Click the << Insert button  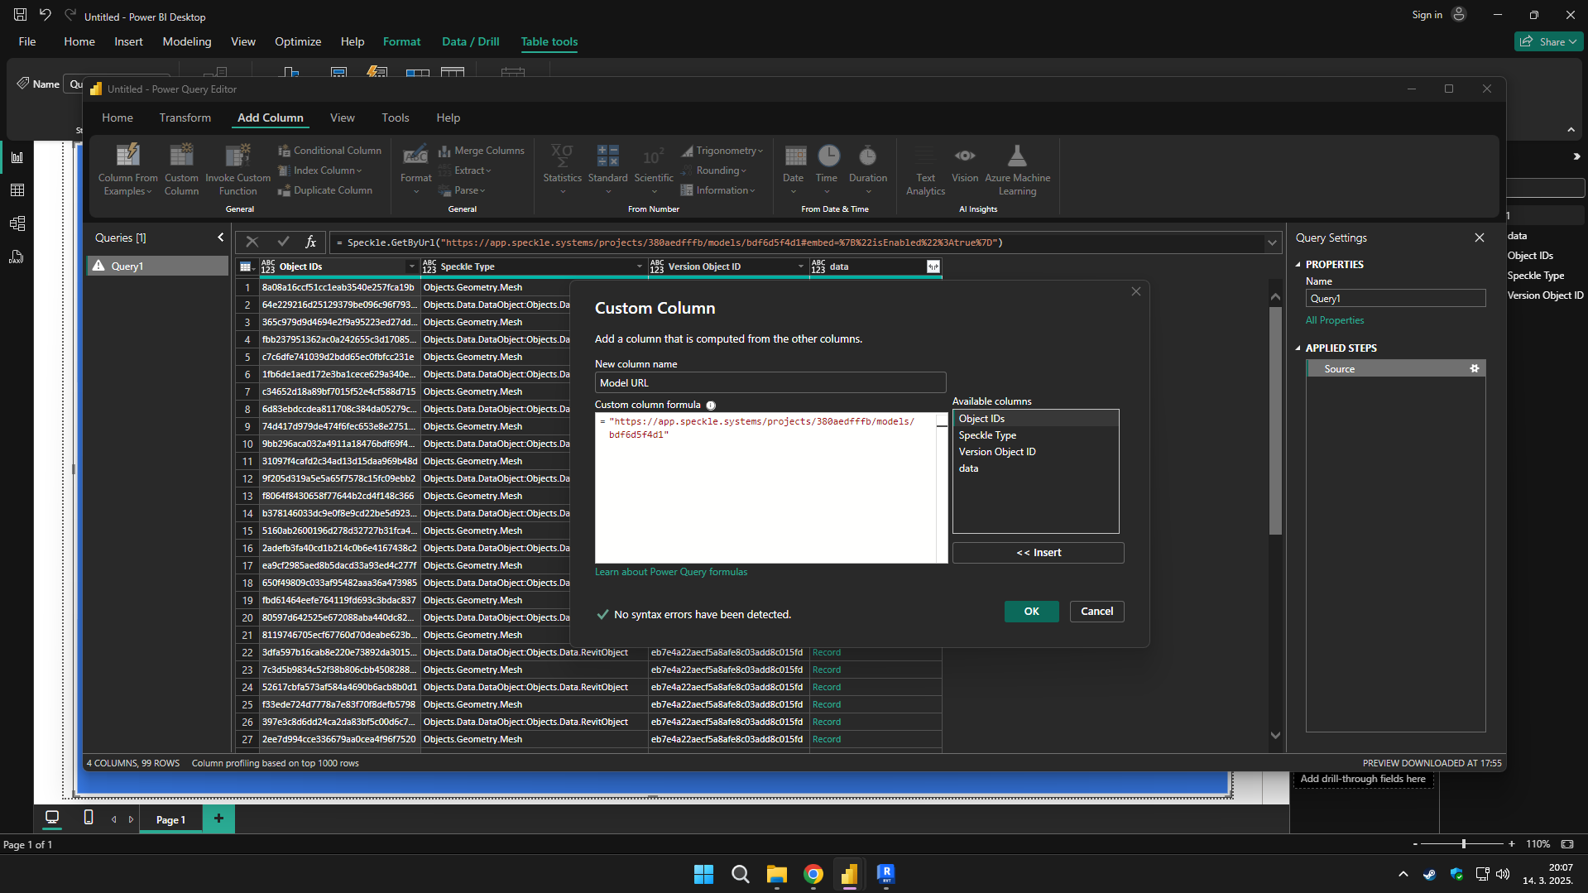coord(1038,553)
